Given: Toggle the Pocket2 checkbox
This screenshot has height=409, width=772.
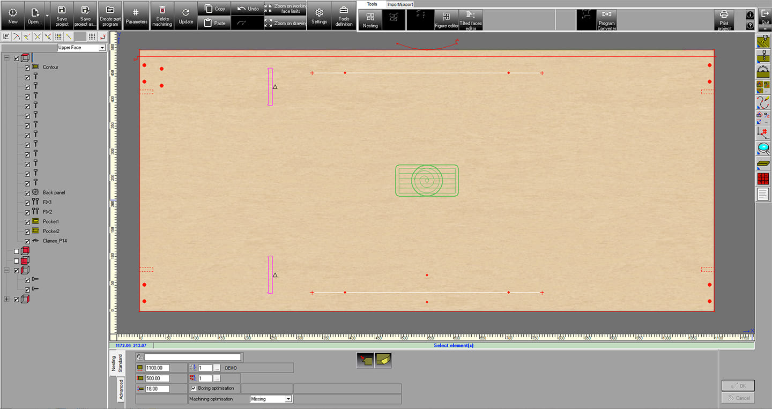Looking at the screenshot, I should [27, 232].
